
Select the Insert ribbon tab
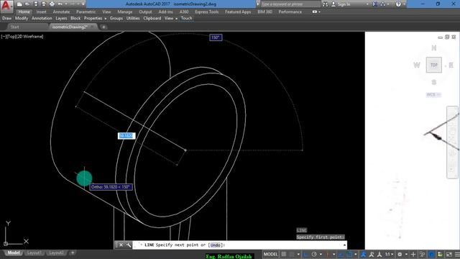pyautogui.click(x=42, y=12)
